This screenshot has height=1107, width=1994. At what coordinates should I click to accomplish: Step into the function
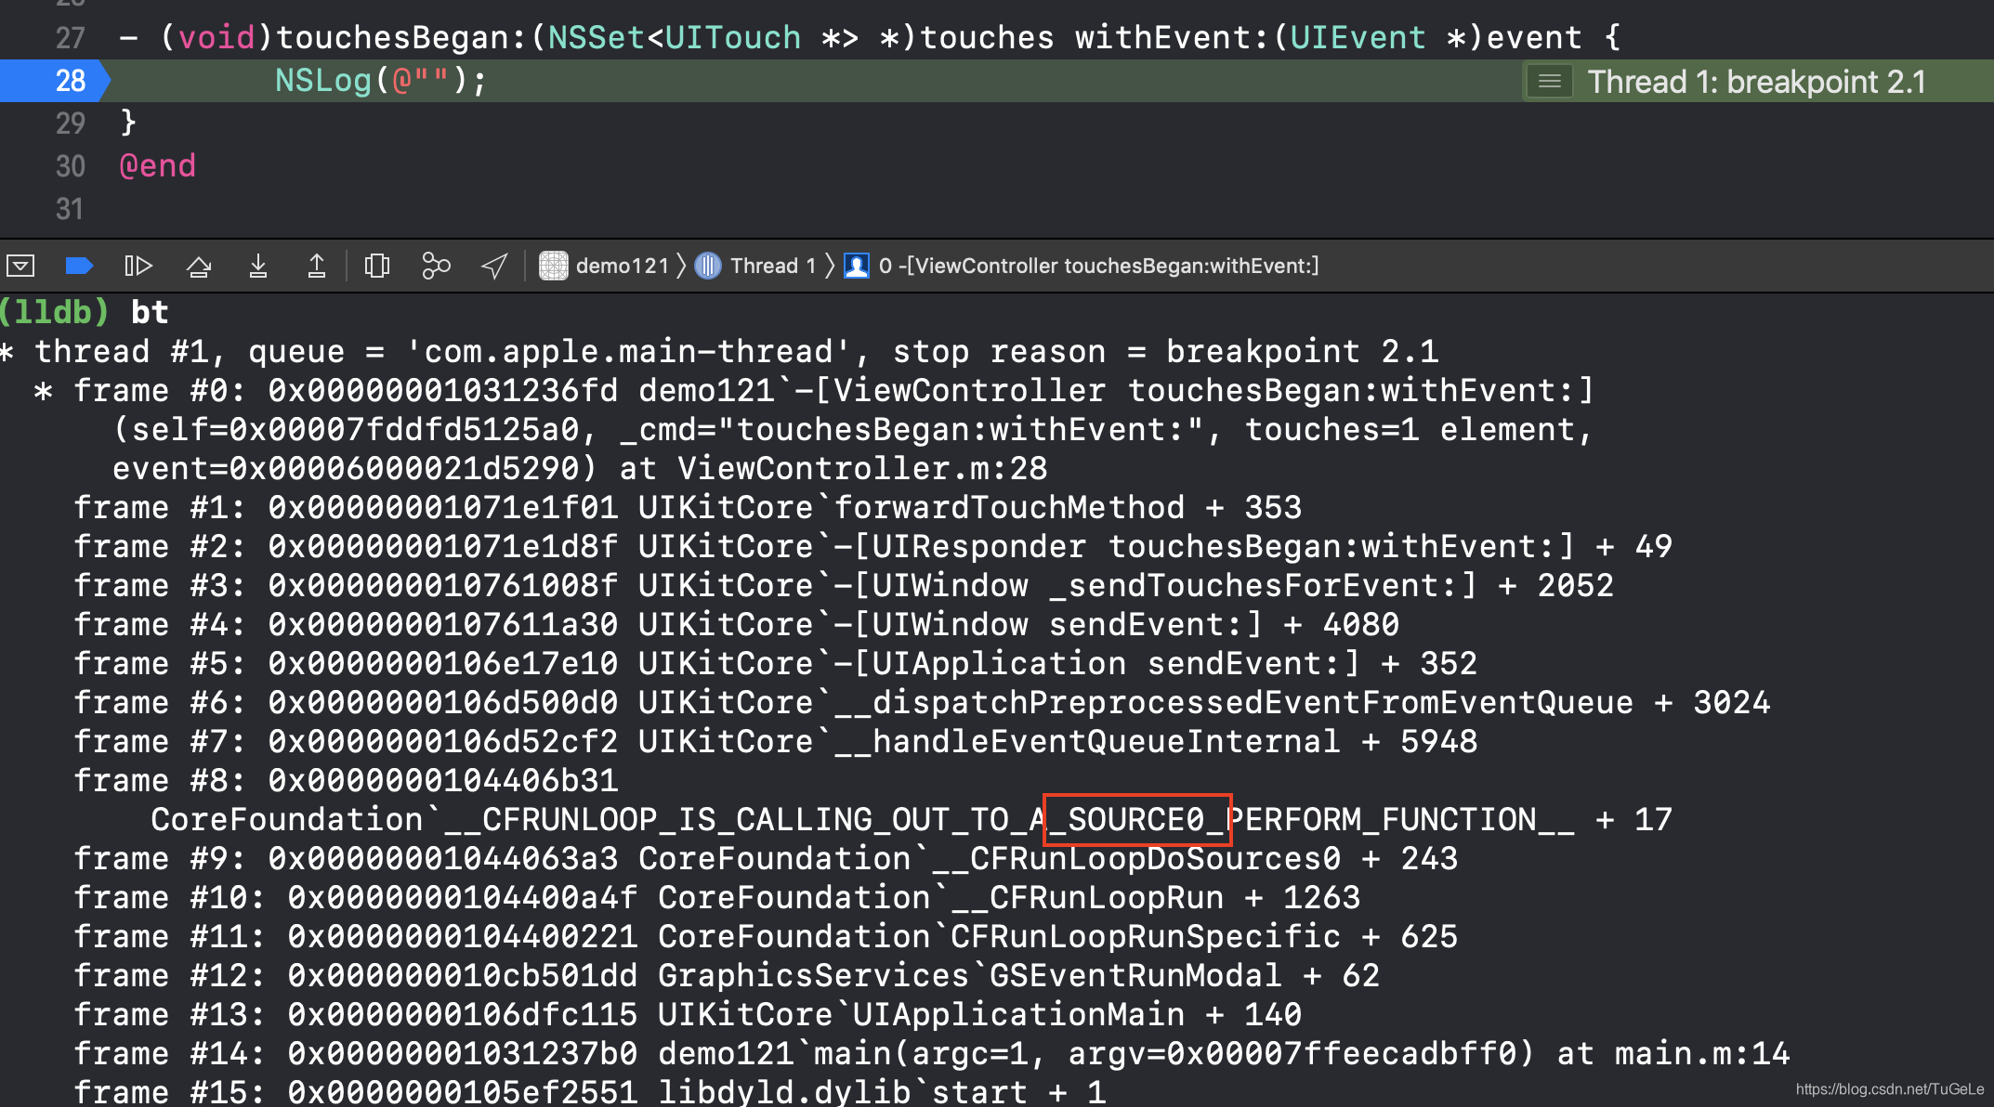(258, 267)
